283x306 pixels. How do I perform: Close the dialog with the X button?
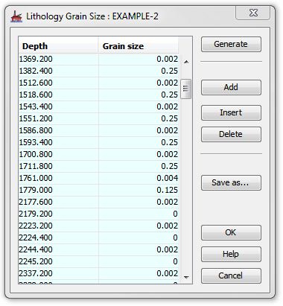(x=253, y=13)
